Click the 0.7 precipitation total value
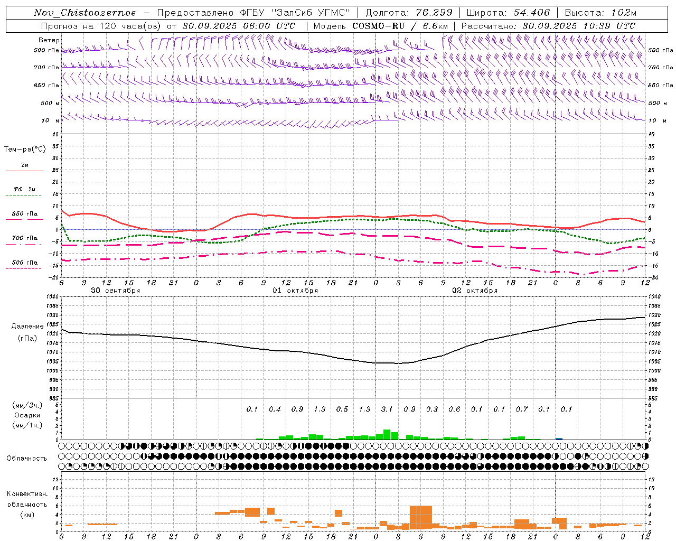The image size is (676, 541). (522, 409)
